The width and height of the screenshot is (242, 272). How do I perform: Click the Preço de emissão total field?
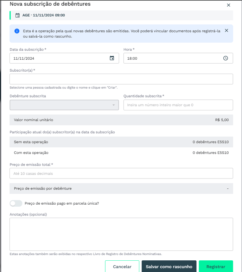121,173
